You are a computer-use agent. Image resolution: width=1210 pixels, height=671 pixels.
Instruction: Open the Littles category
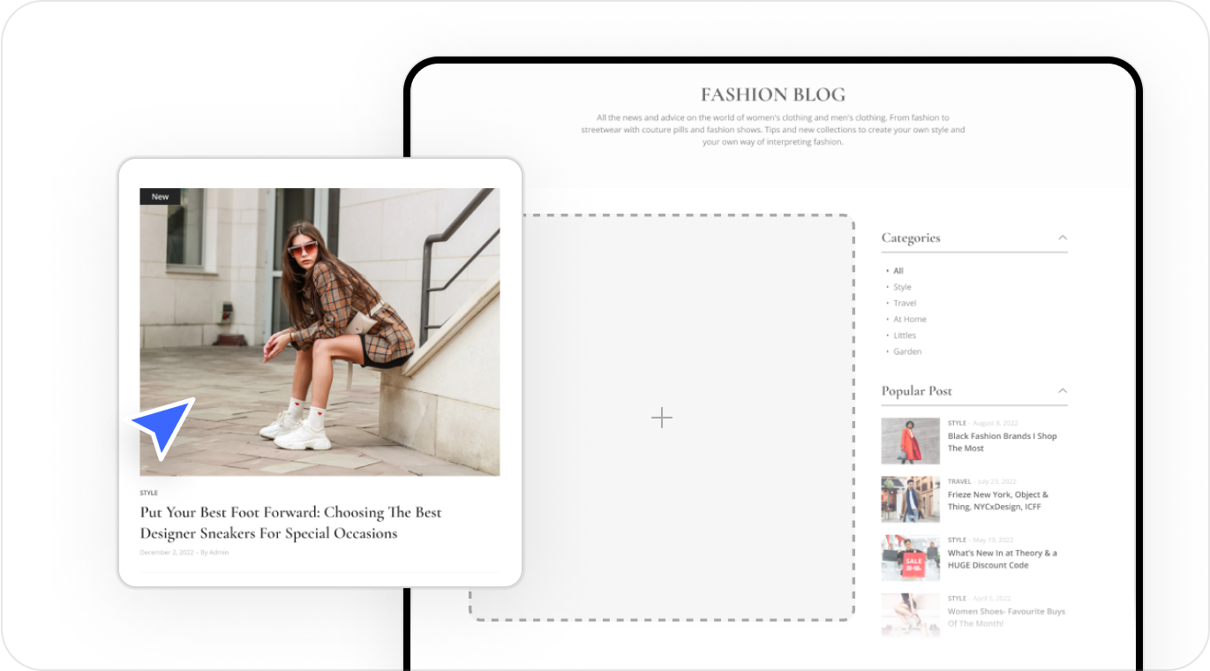(x=904, y=335)
